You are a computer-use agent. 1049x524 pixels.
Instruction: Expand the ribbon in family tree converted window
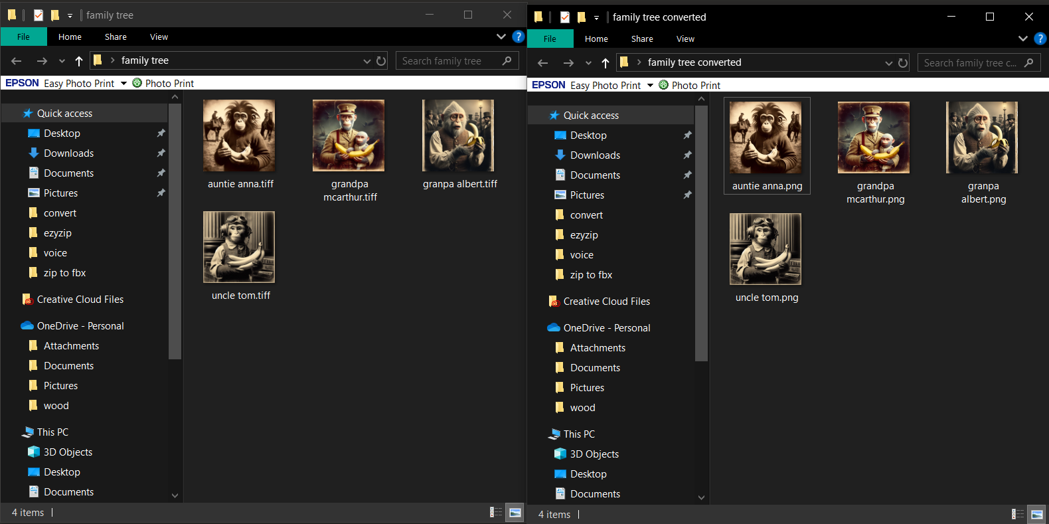coord(1023,39)
